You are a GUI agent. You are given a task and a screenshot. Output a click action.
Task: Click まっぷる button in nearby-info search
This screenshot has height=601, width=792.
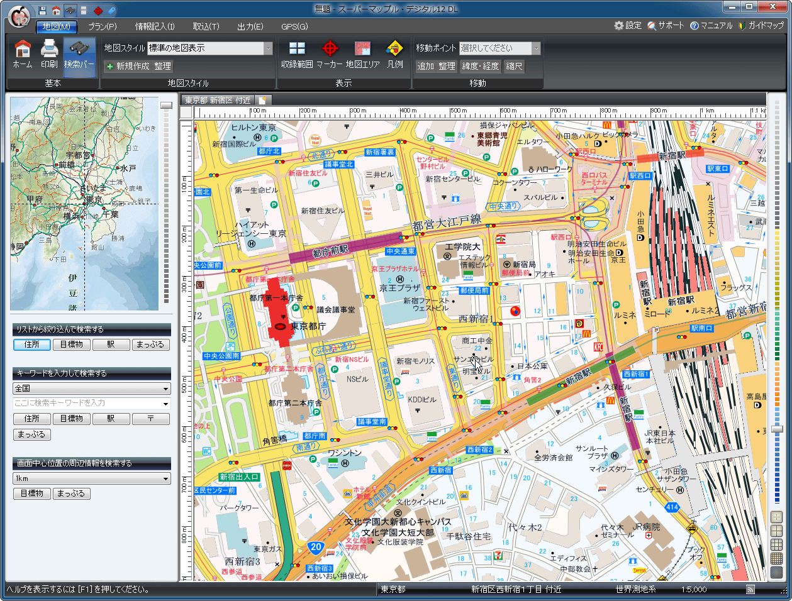[x=72, y=493]
